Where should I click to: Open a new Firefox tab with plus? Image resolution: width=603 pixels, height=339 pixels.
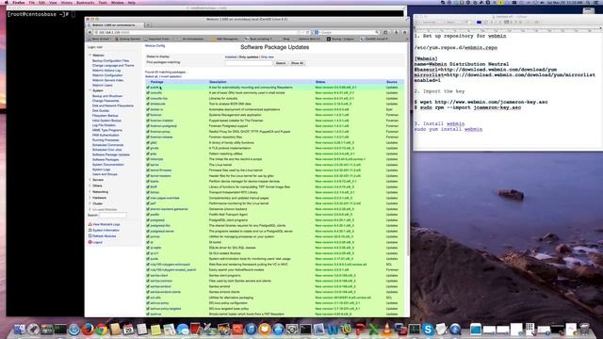tap(148, 25)
